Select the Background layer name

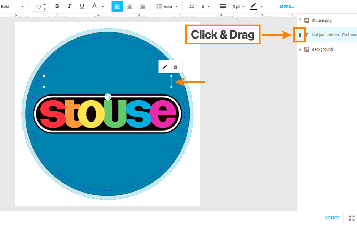[x=322, y=49]
